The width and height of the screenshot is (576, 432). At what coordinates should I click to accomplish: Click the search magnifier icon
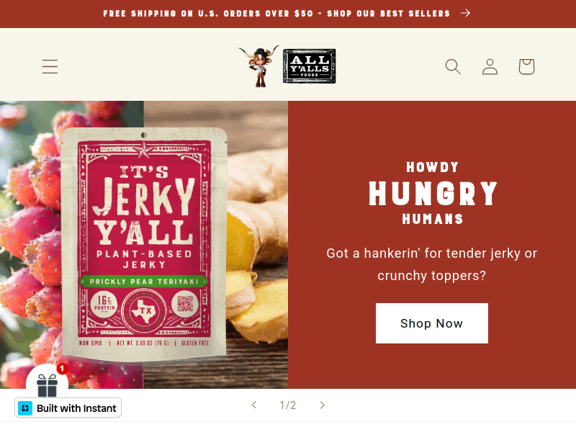[453, 66]
